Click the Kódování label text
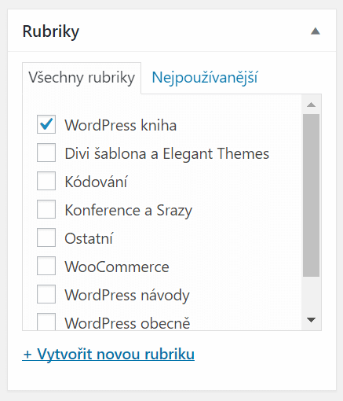This screenshot has height=401, width=343. [96, 182]
